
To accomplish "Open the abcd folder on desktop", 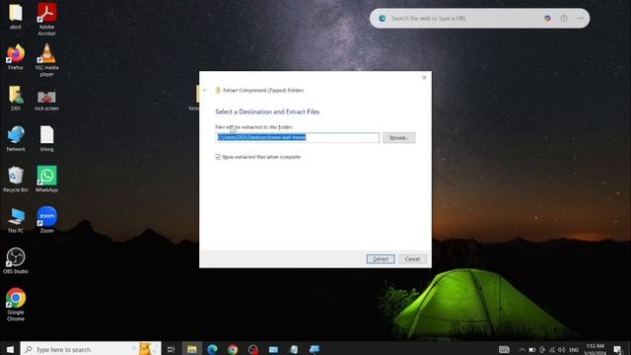I will coord(16,16).
